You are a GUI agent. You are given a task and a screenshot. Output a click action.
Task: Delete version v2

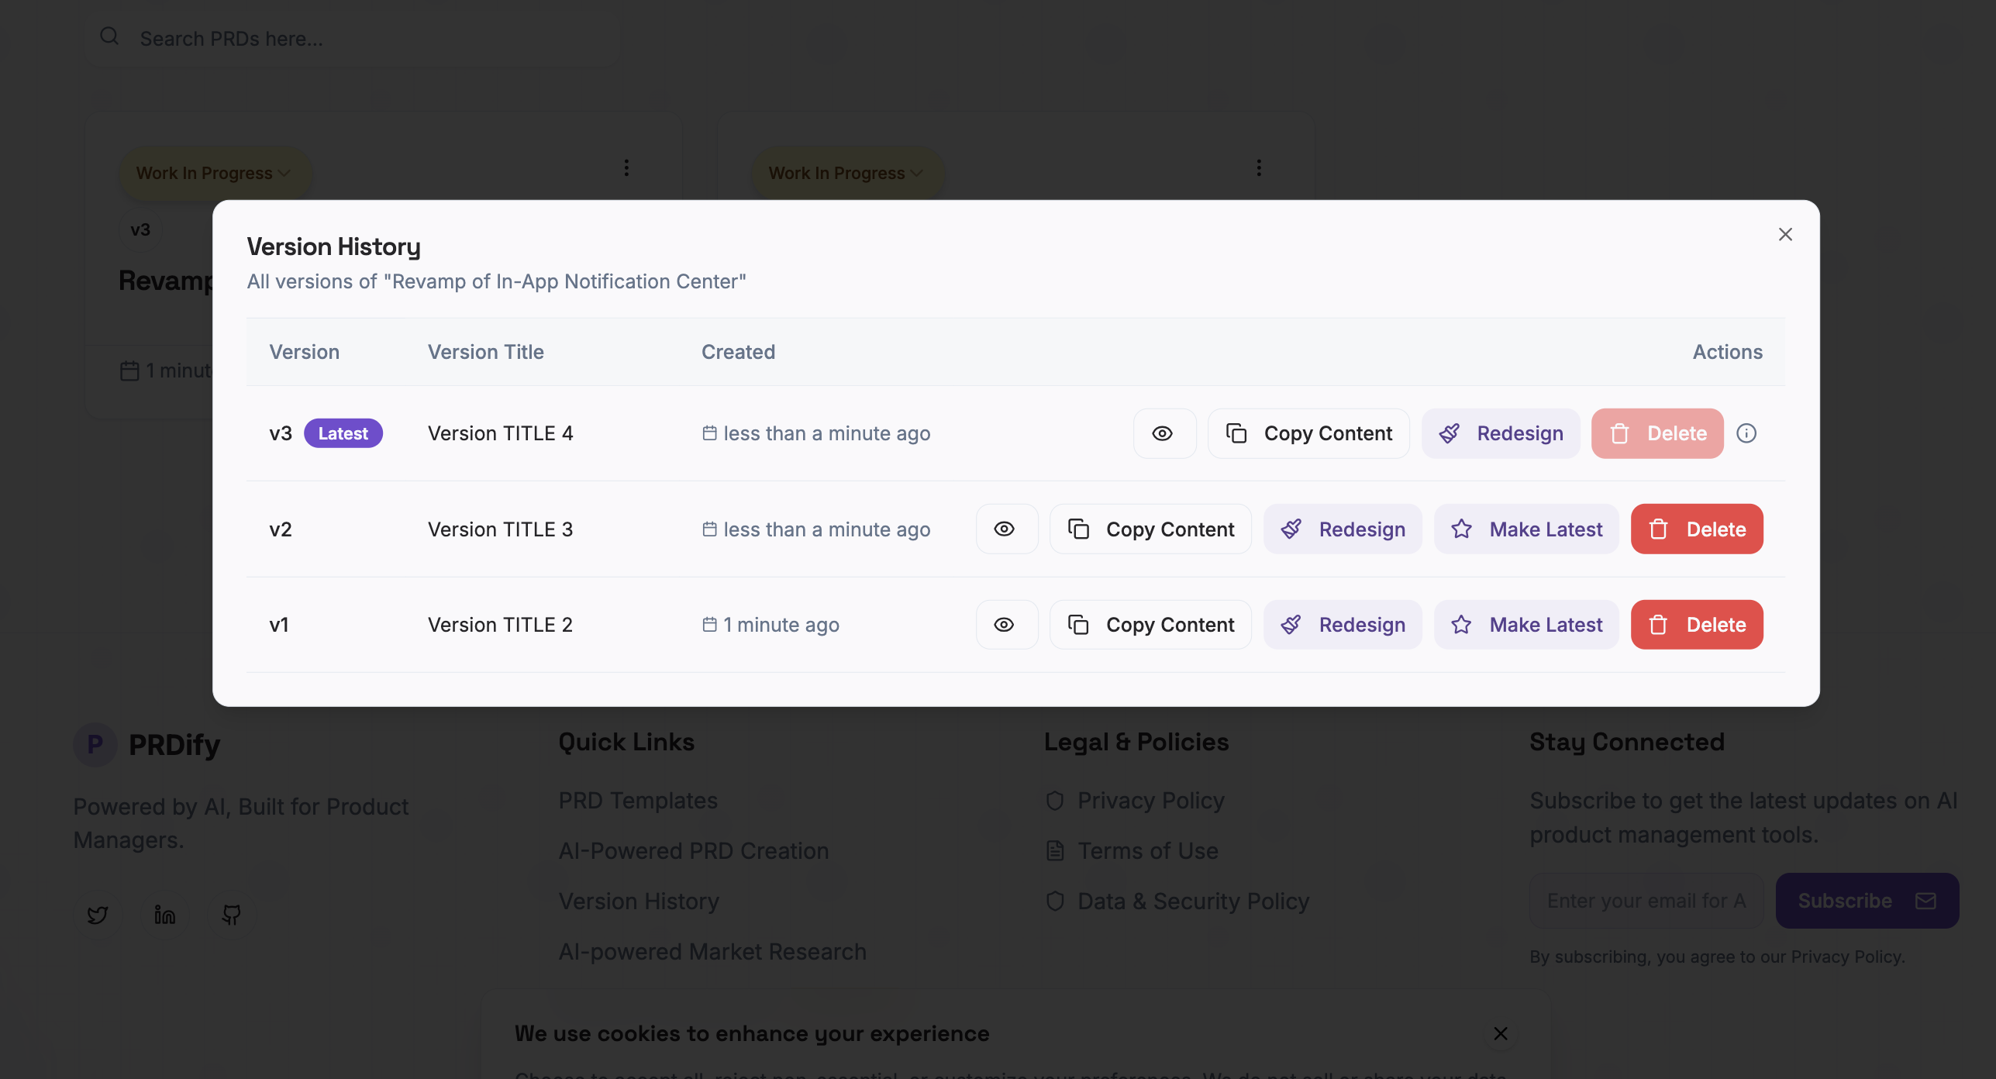[1697, 529]
